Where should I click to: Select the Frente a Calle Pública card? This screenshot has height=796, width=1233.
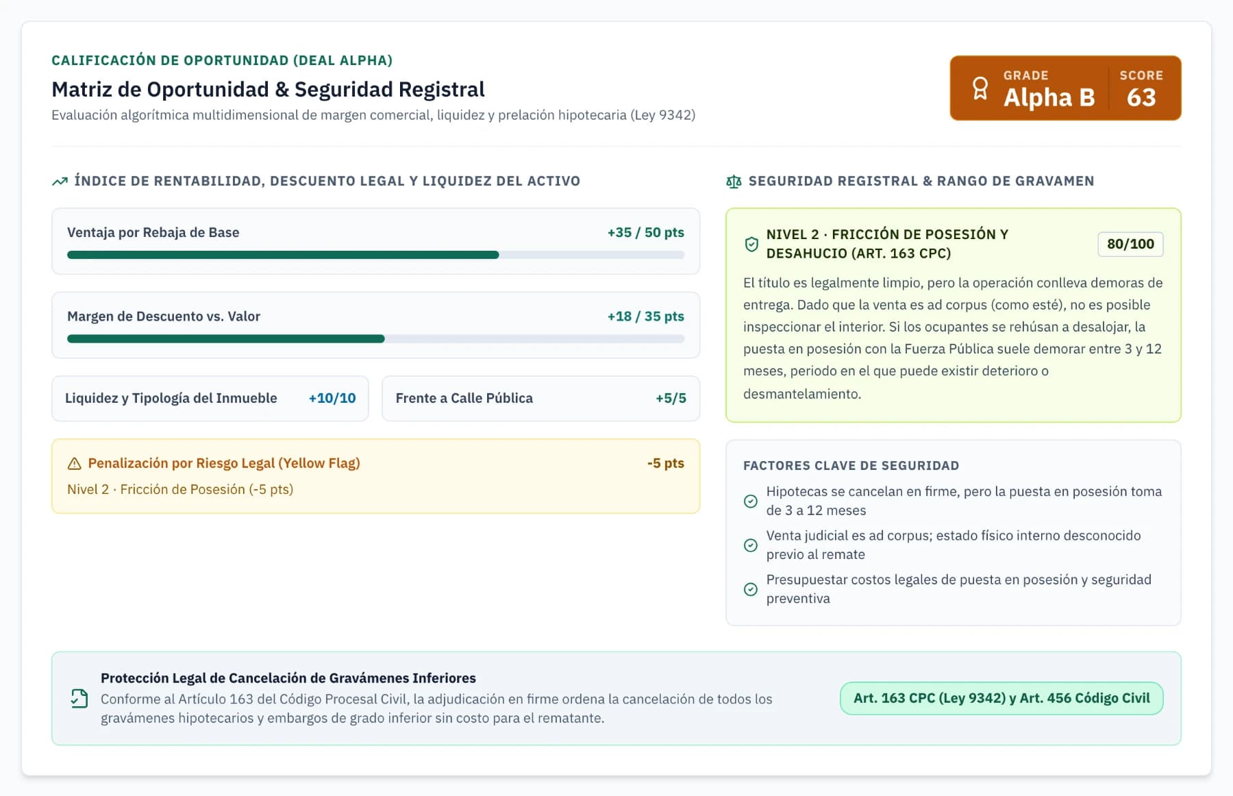click(540, 398)
